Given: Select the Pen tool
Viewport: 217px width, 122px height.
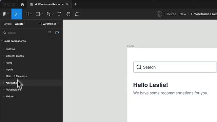Looking at the screenshot, I should coord(48,14).
